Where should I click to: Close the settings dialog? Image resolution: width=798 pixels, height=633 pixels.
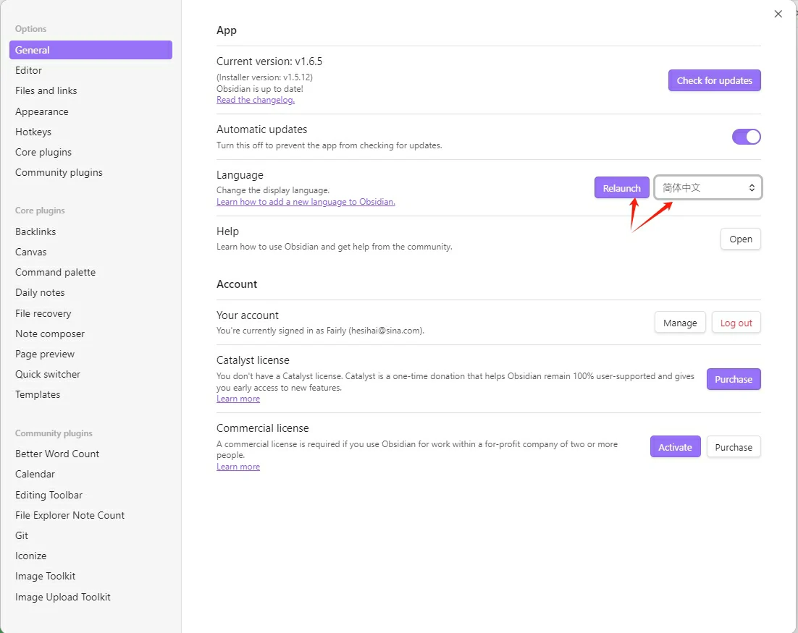tap(778, 14)
